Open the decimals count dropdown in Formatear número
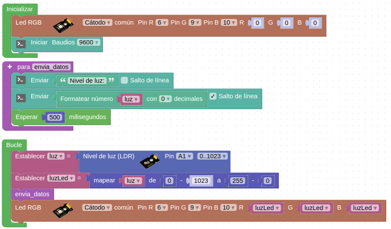391x229 pixels. pyautogui.click(x=165, y=99)
